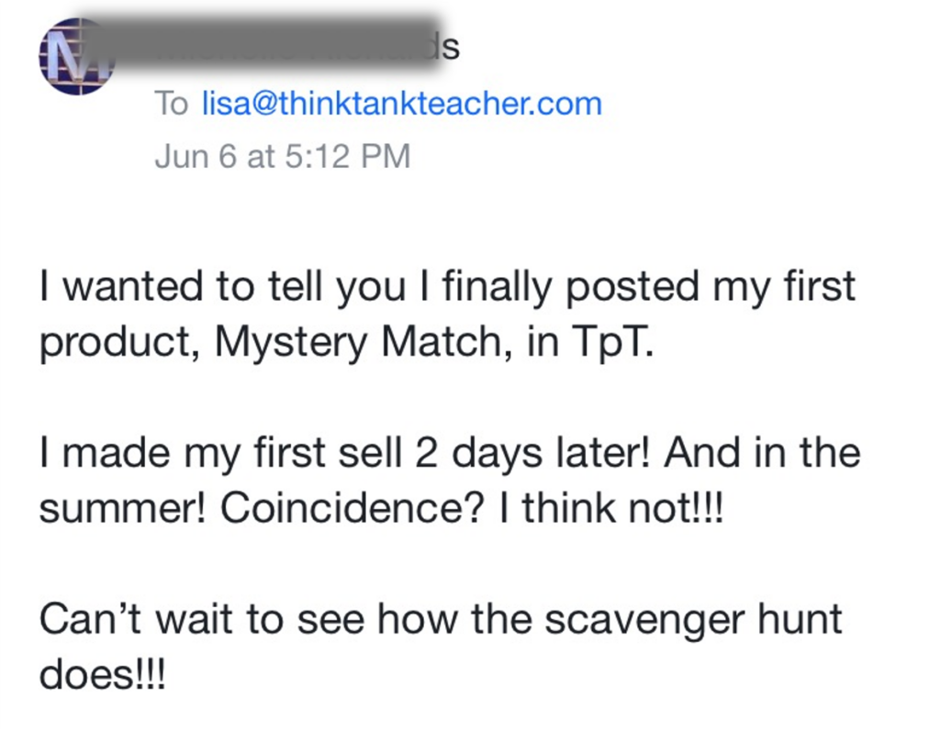Image resolution: width=940 pixels, height=729 pixels.
Task: Click the lisa@thinktankteacher.com recipient address
Action: [402, 104]
